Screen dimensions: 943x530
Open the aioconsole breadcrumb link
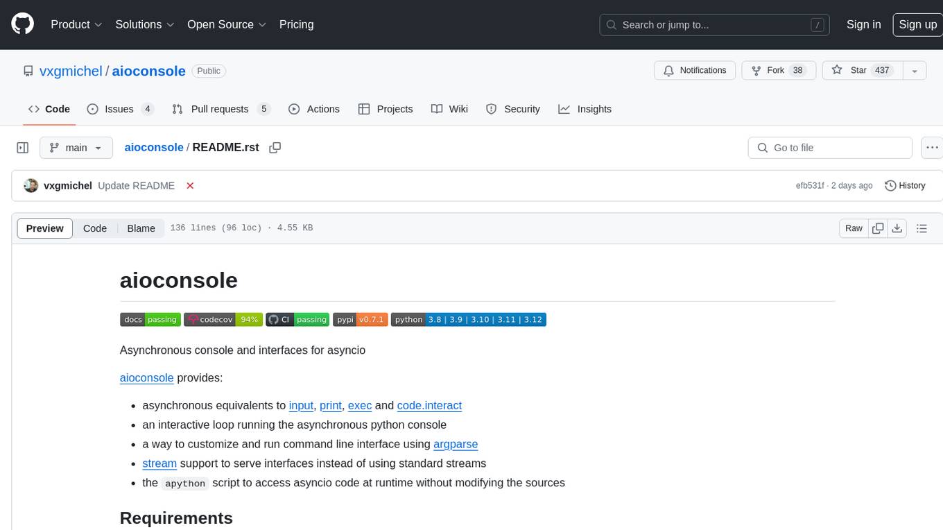coord(154,148)
